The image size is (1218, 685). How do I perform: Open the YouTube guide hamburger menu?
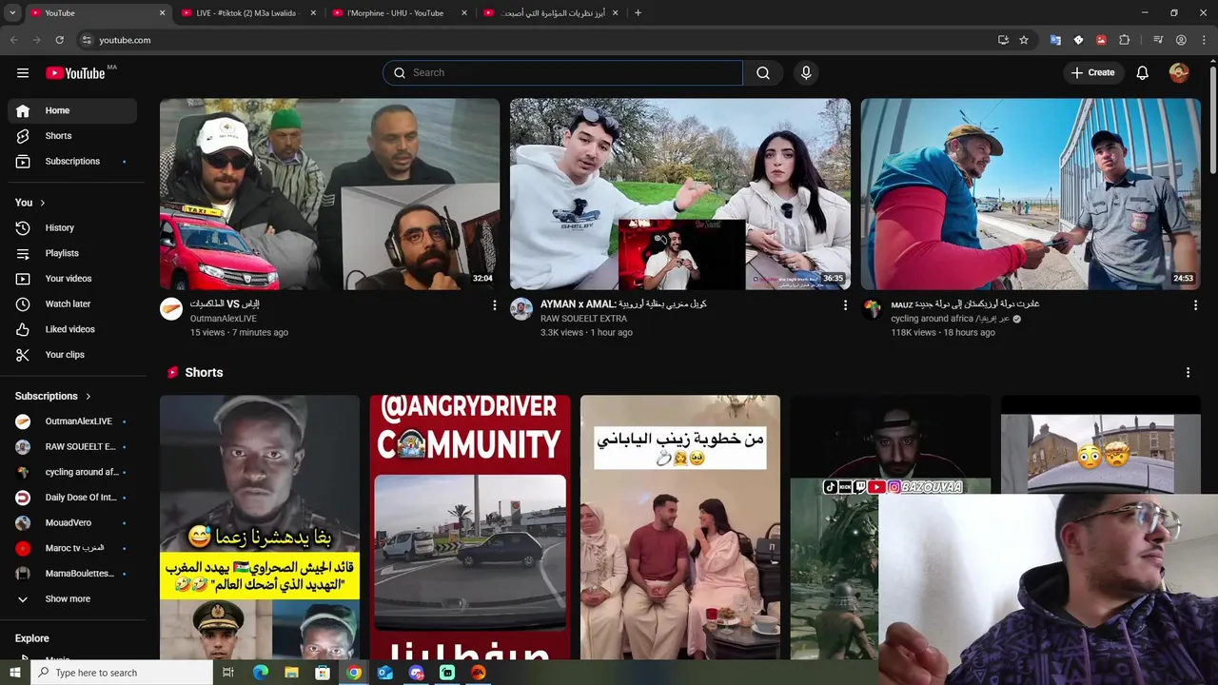[23, 73]
